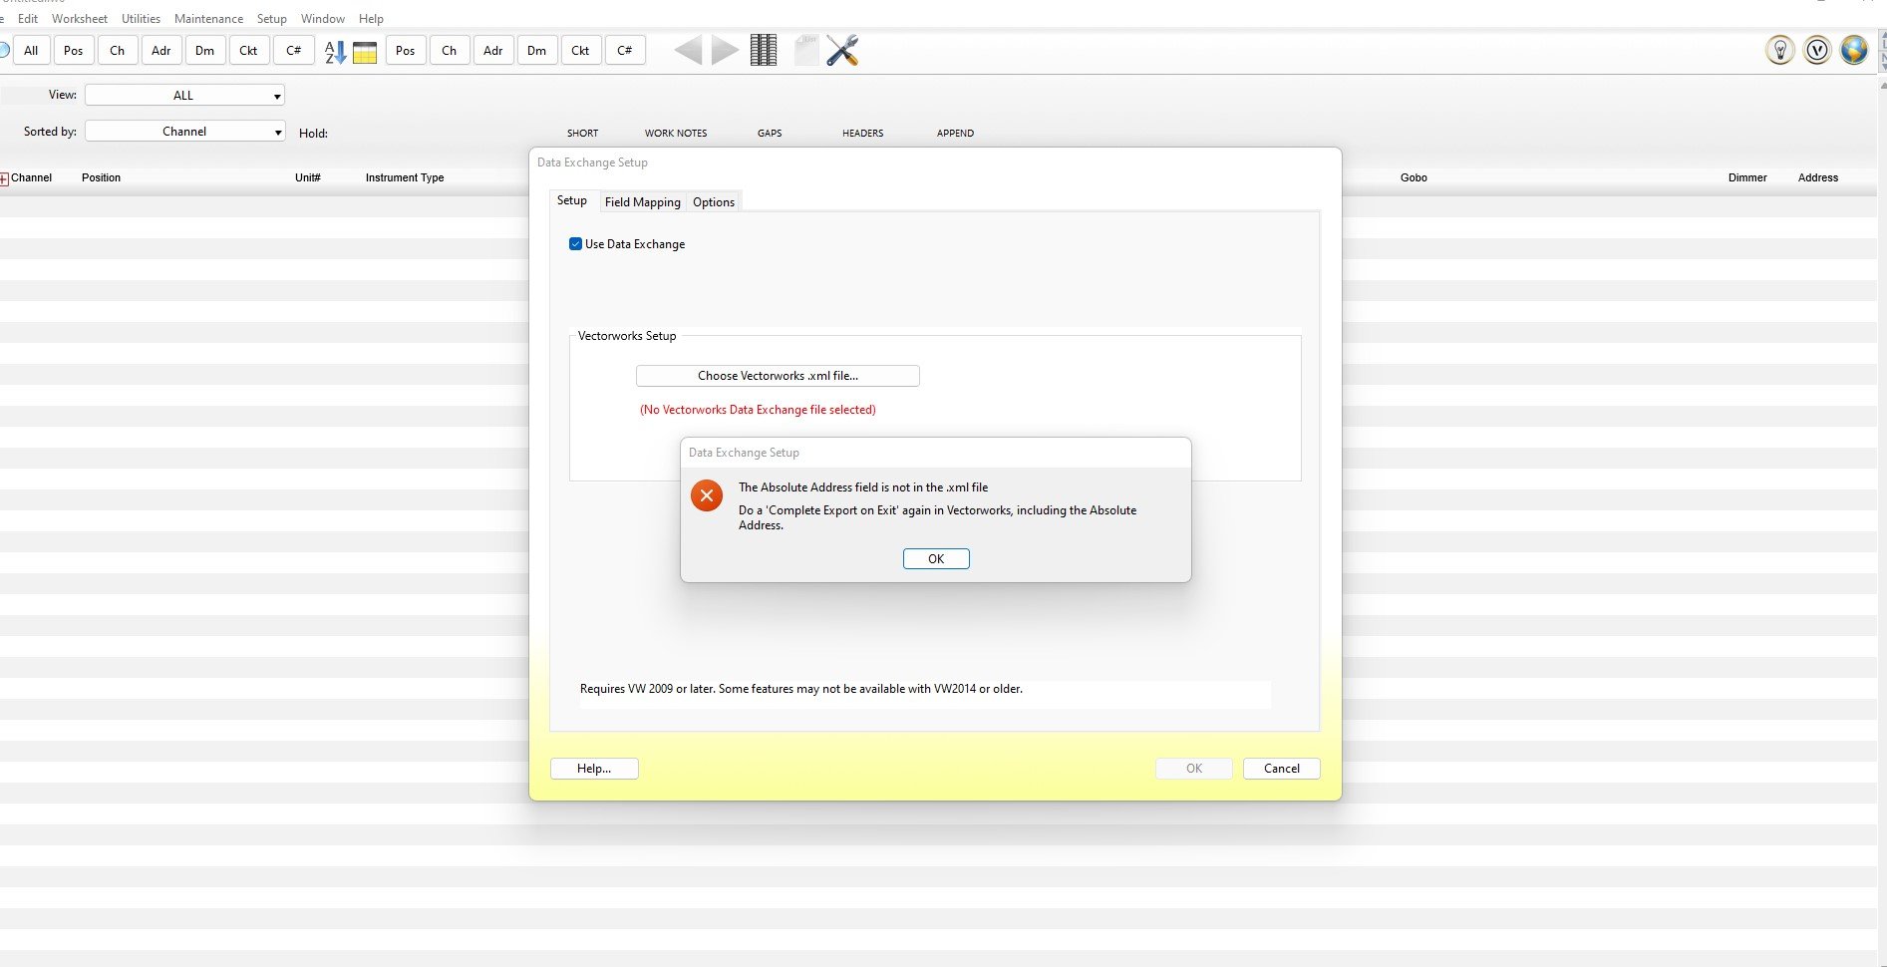The image size is (1887, 967).
Task: Toggle the WORK NOTES option
Action: point(675,133)
